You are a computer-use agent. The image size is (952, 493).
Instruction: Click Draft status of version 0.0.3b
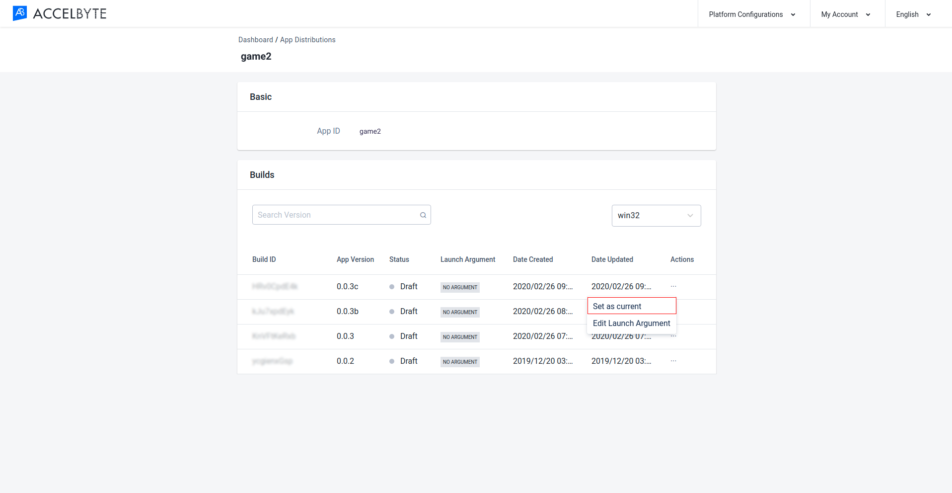pos(403,311)
